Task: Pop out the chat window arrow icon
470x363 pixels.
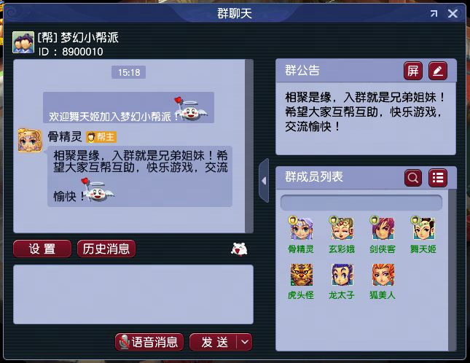Action: 434,13
